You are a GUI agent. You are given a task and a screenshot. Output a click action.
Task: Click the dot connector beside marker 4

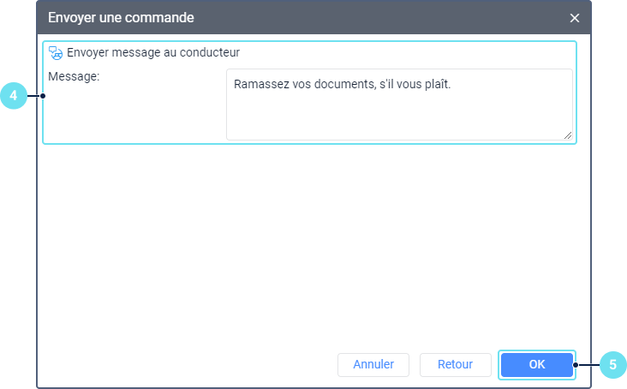pos(43,96)
